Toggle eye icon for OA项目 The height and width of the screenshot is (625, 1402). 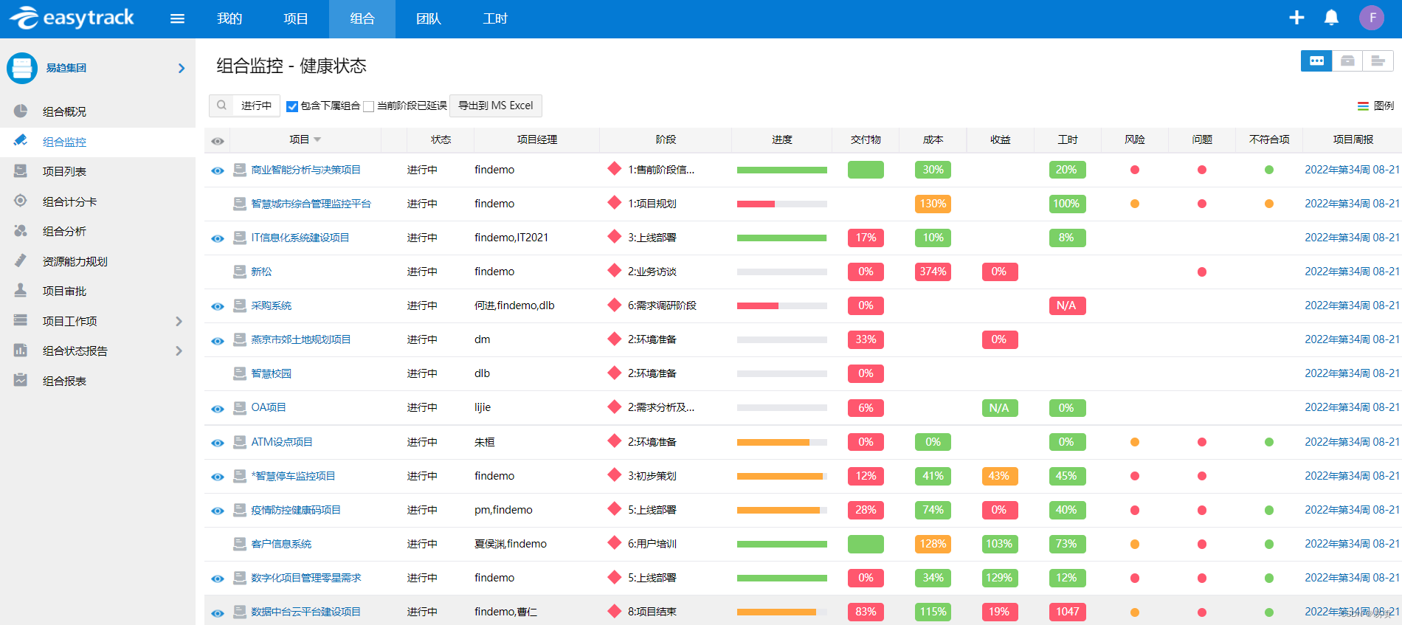[218, 409]
